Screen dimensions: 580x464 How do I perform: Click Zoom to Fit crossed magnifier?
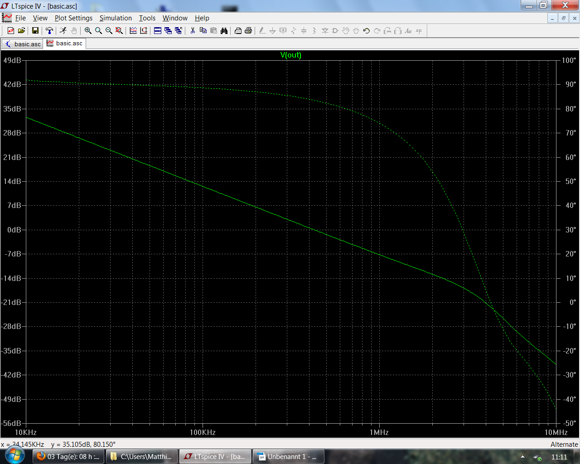[119, 31]
